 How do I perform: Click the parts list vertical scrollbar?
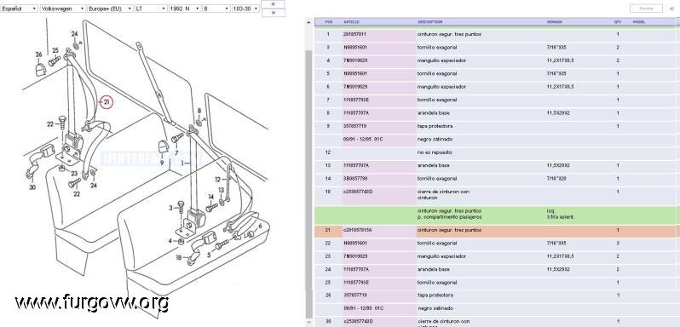point(309,182)
